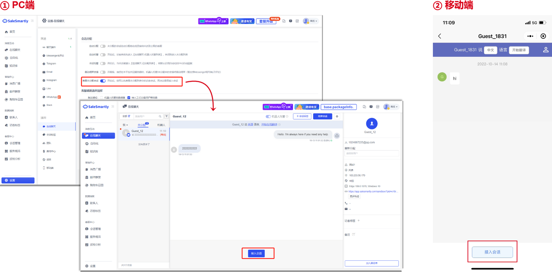Open chat settings gear in chat header
Screen dimensions: 552x272
click(x=337, y=116)
